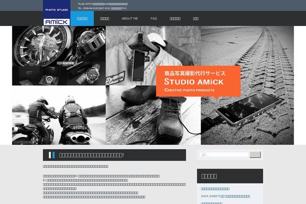Click the orange Studio AMICK banner

click(x=198, y=82)
